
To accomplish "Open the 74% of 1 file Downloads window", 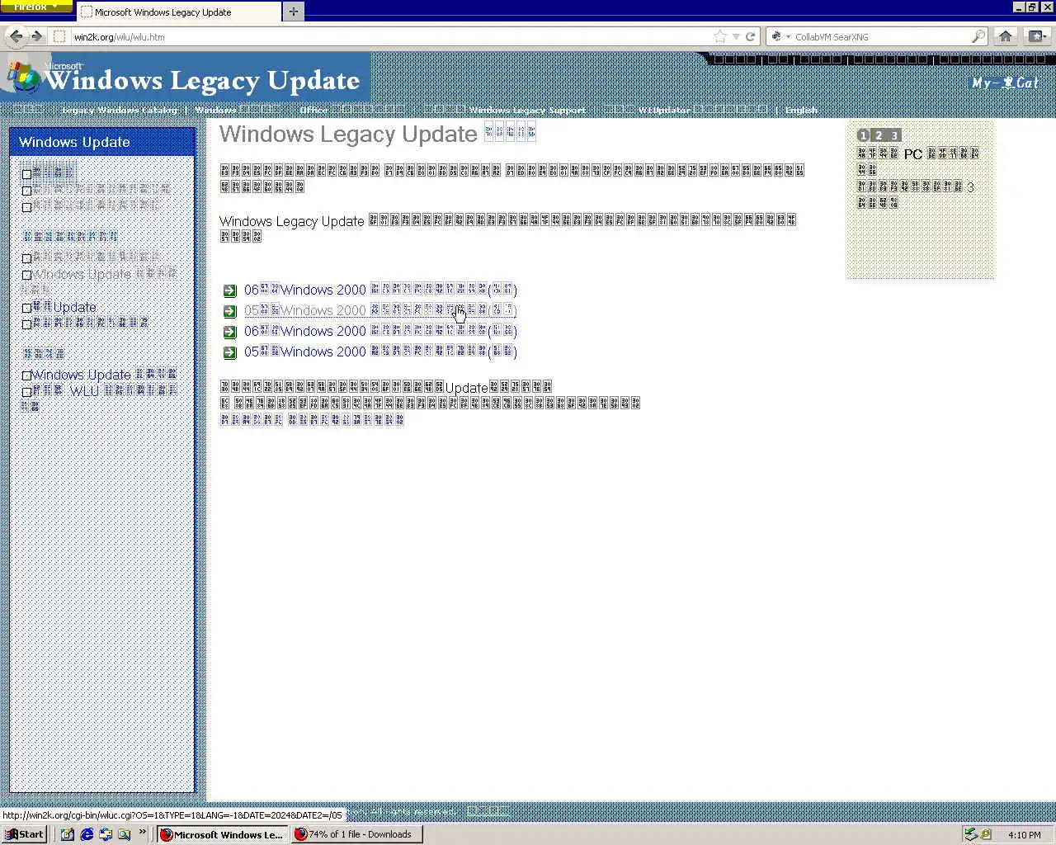I will (357, 834).
